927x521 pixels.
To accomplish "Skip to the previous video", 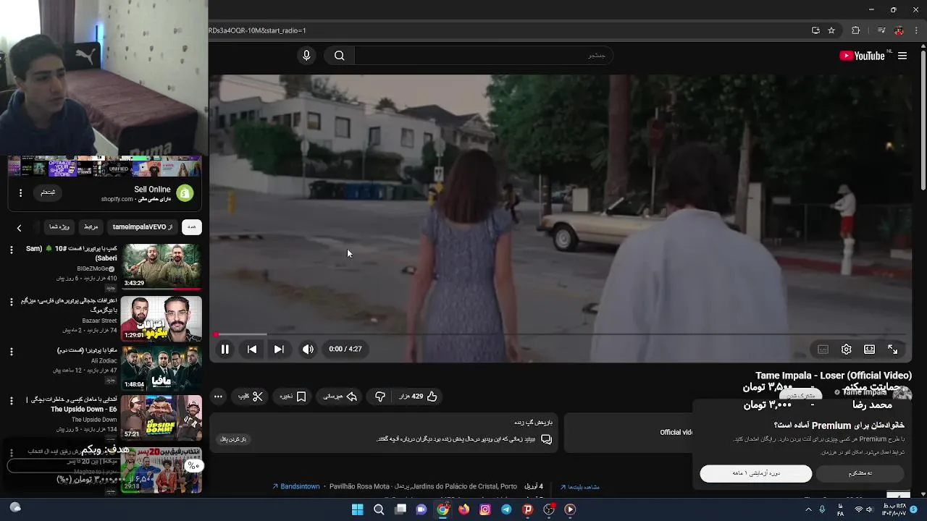I will click(251, 349).
